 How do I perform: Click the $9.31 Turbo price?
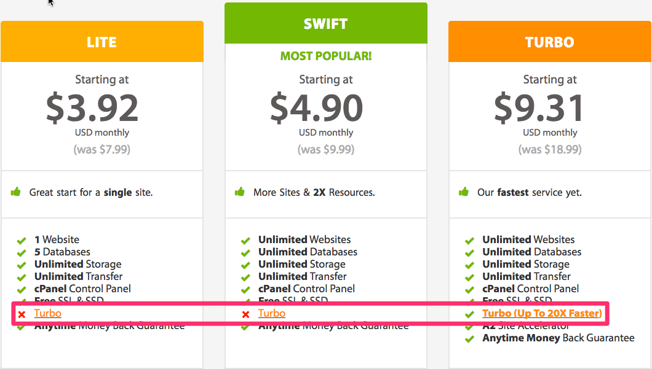click(539, 108)
